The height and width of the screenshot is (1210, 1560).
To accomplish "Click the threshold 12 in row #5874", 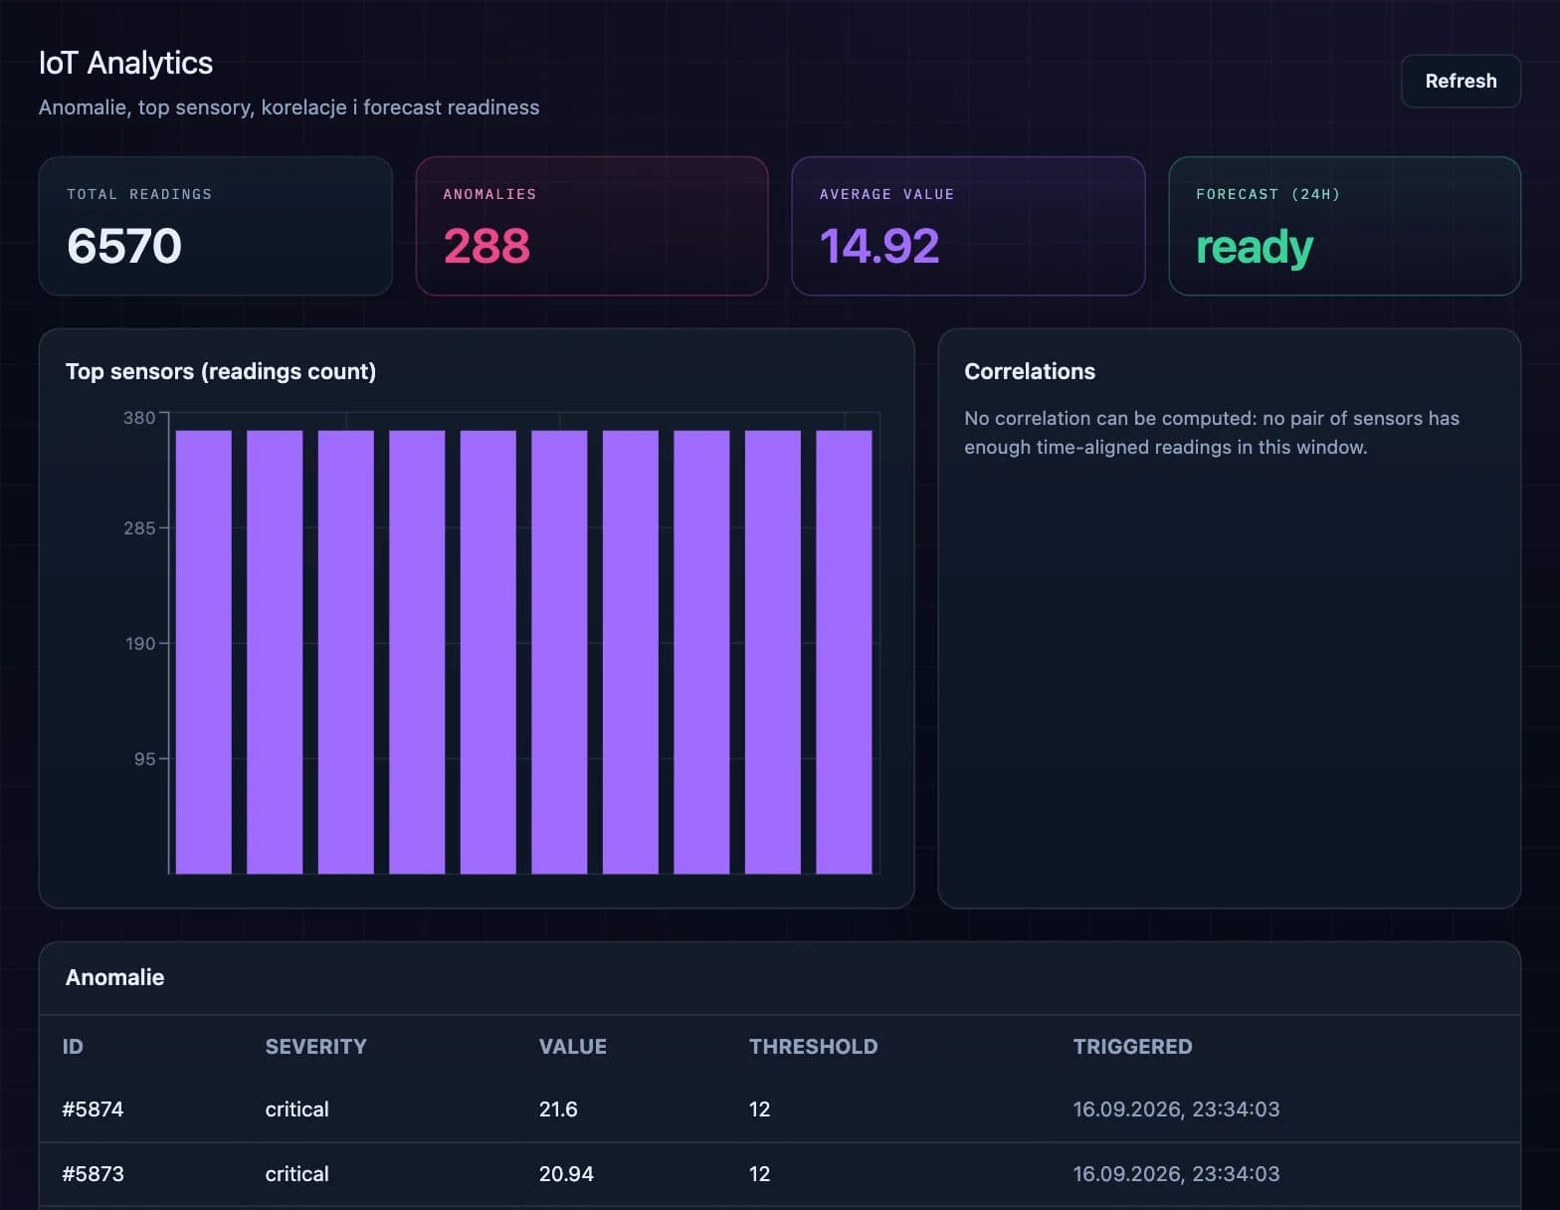I will 760,1109.
